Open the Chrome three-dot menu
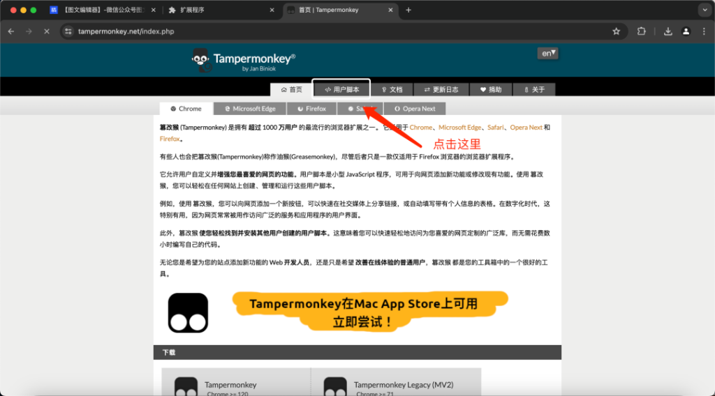 [703, 31]
